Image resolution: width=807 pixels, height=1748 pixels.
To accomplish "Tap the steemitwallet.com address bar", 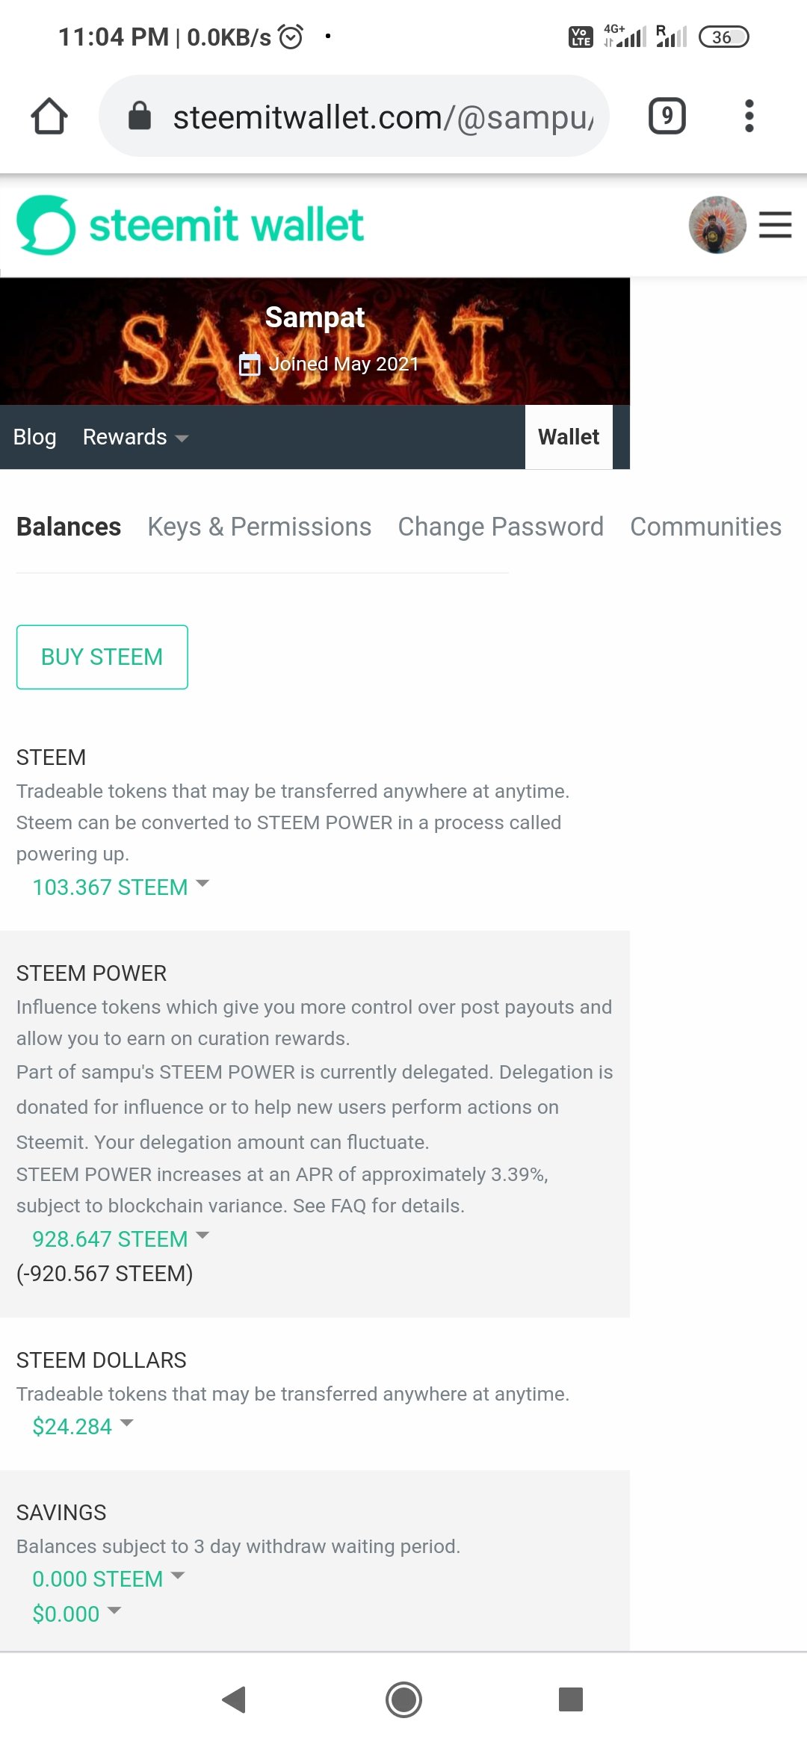I will pyautogui.click(x=381, y=117).
